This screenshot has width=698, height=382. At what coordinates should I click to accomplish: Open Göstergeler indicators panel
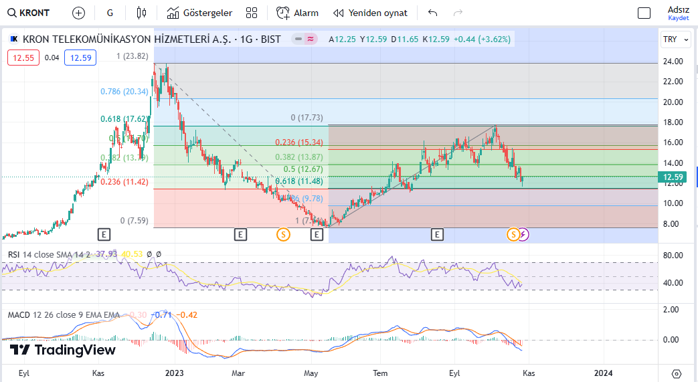[x=199, y=13]
